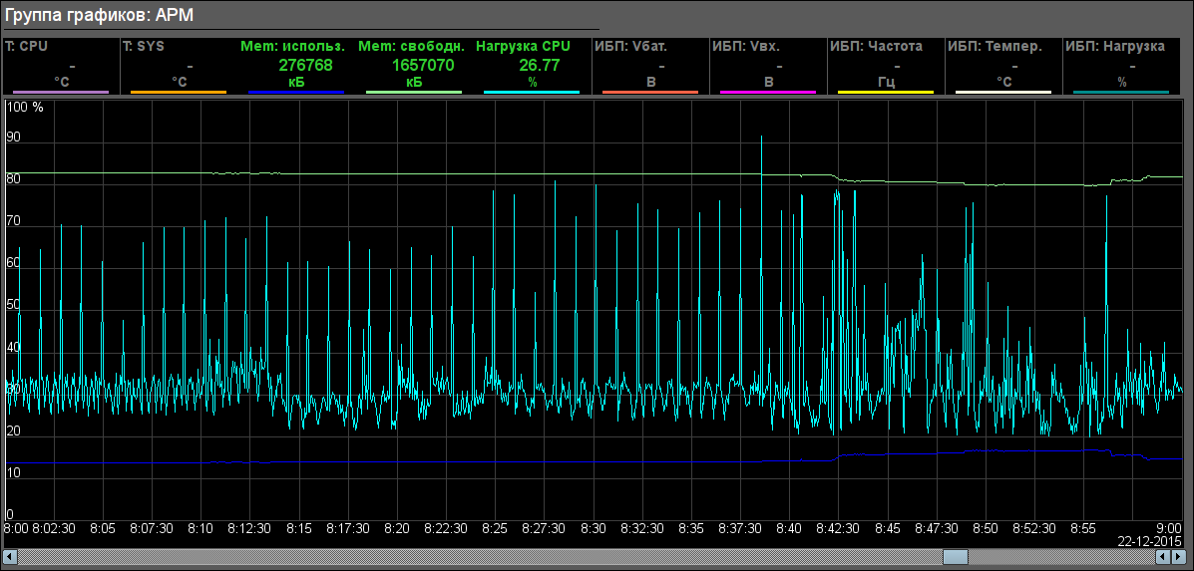Click the 1657070 free memory value
Viewport: 1194px width, 571px height.
[x=423, y=66]
